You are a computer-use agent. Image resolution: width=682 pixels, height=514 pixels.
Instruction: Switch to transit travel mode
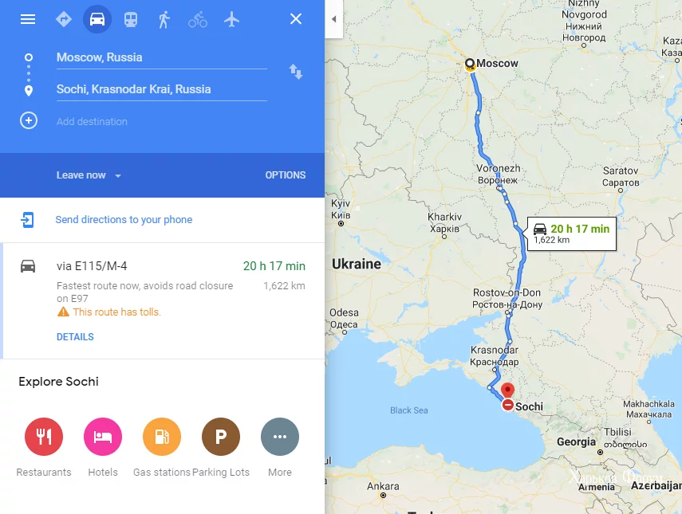point(131,19)
